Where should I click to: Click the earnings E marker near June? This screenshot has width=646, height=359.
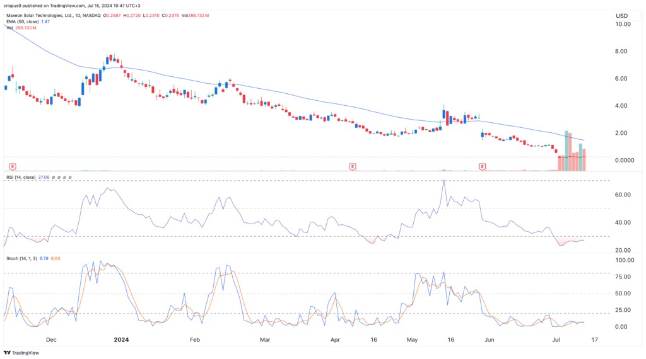click(482, 166)
